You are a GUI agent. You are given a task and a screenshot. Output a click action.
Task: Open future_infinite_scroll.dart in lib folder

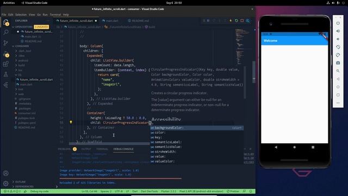pyautogui.click(x=36, y=79)
